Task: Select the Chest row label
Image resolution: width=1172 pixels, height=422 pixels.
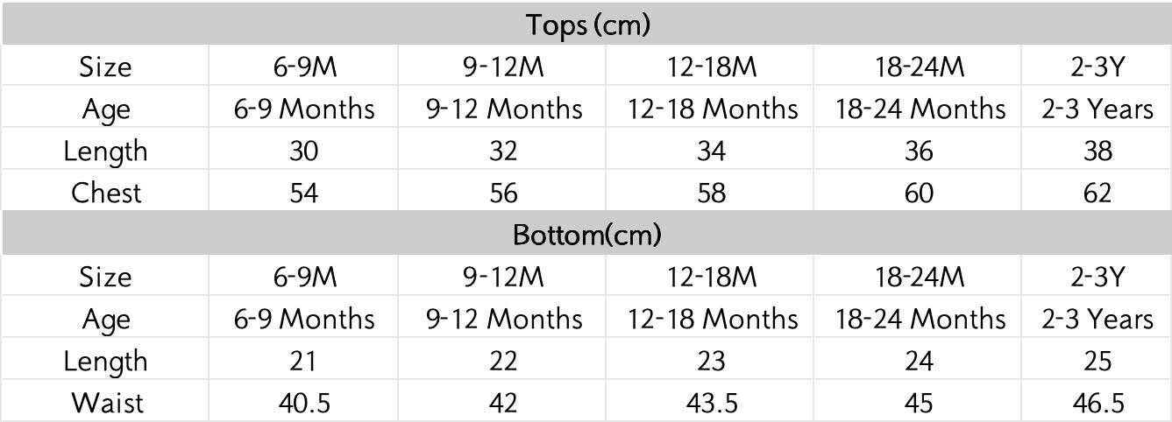Action: [x=105, y=193]
